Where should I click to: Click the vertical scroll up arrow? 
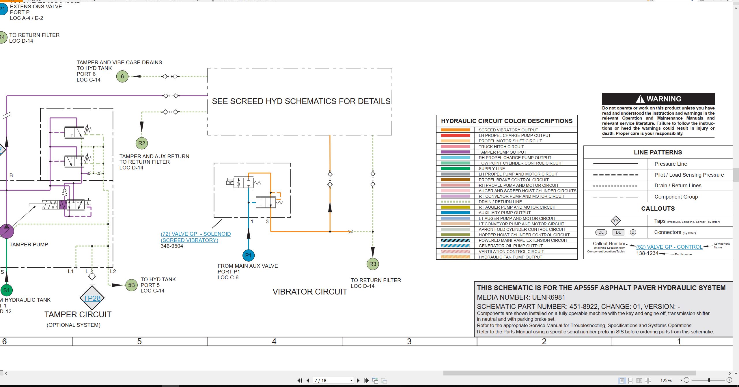coord(736,8)
